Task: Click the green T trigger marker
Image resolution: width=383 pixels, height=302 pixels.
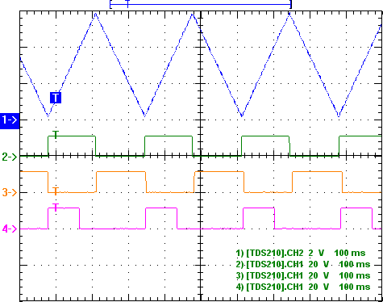Action: (56, 135)
